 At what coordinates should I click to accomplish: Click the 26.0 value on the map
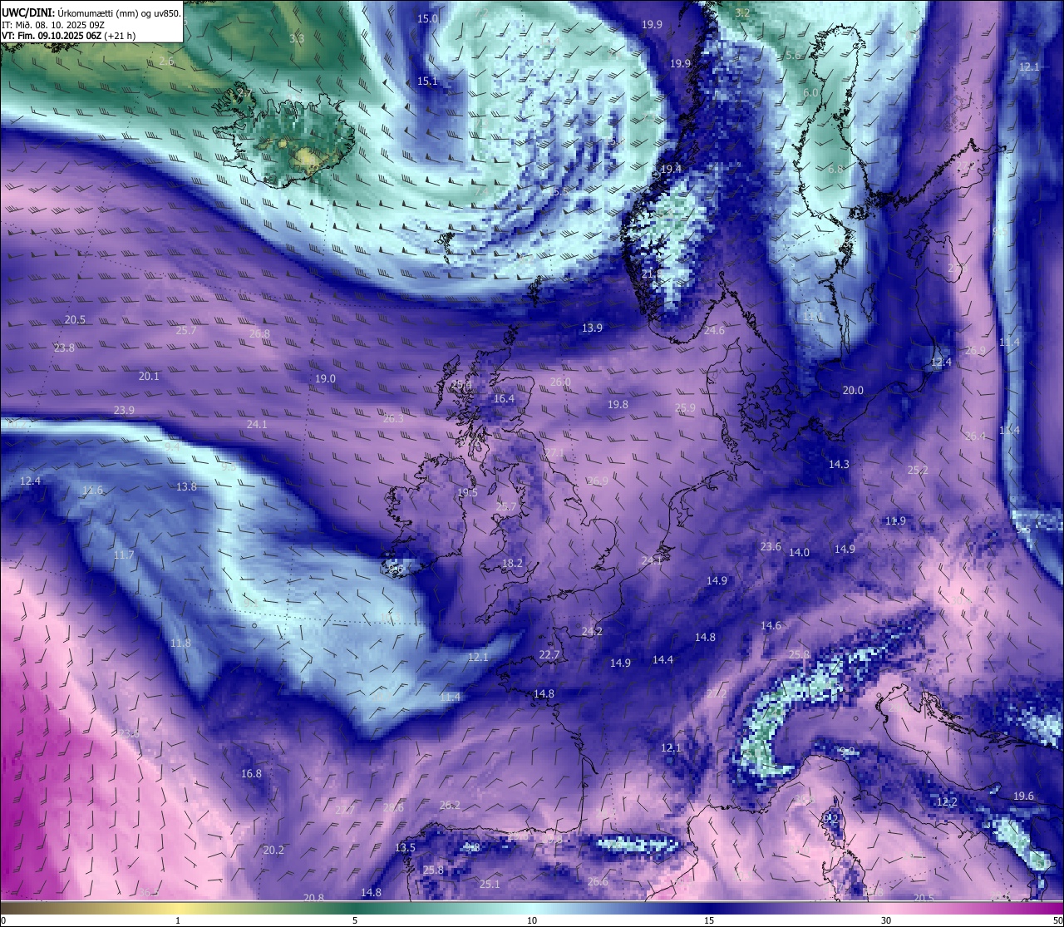tap(560, 382)
